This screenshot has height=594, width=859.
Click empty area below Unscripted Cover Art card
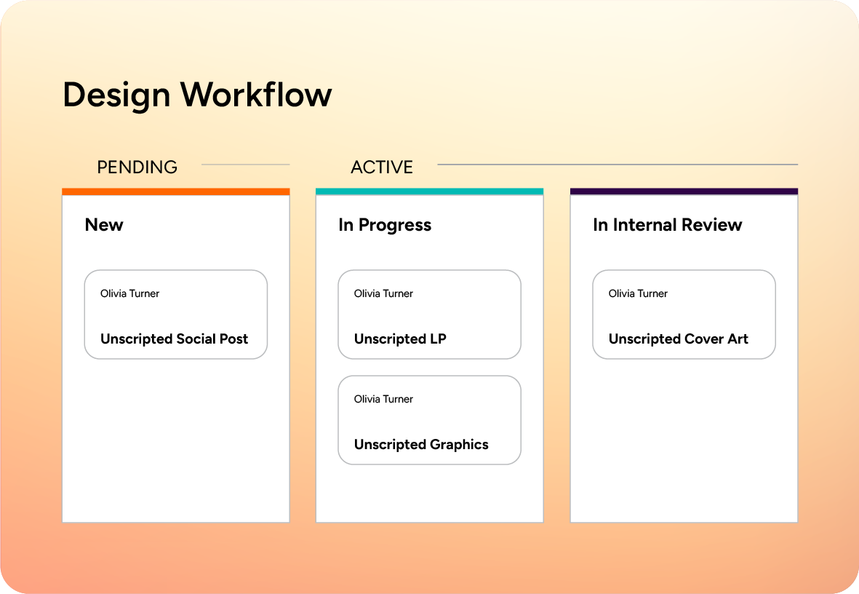click(684, 437)
